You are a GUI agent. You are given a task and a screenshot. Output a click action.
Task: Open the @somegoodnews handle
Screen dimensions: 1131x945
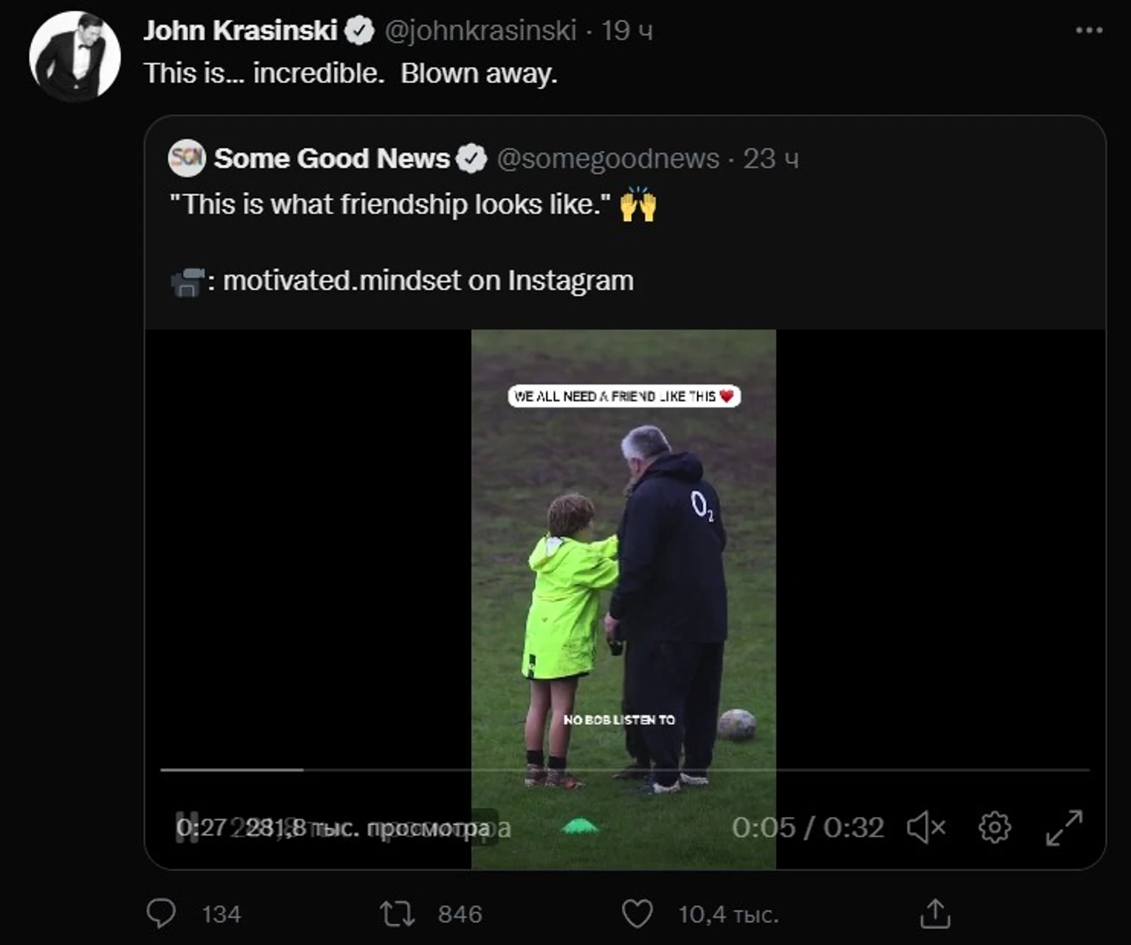coord(608,158)
